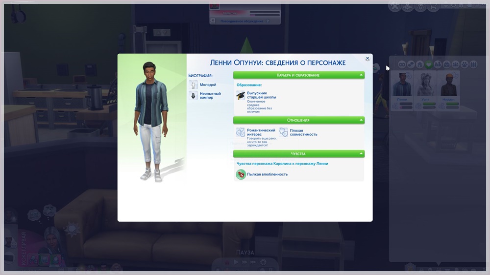Select the house household filter
This screenshot has width=490, height=275.
click(420, 64)
